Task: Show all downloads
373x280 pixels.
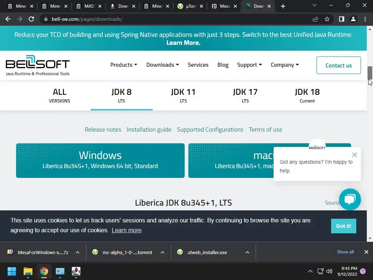Action: point(345,252)
